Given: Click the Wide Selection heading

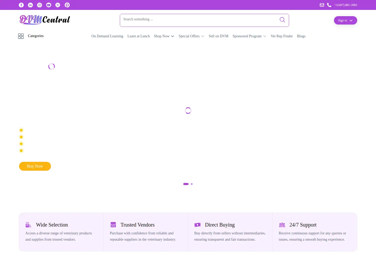Looking at the screenshot, I should 52,225.
